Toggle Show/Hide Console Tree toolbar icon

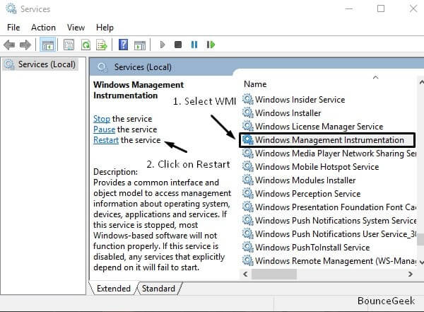tap(48, 45)
